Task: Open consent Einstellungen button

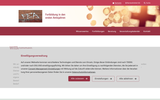Action: 103,79
